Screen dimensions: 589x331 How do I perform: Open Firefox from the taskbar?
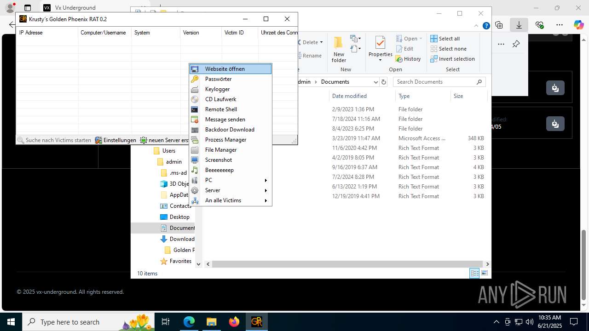click(234, 322)
